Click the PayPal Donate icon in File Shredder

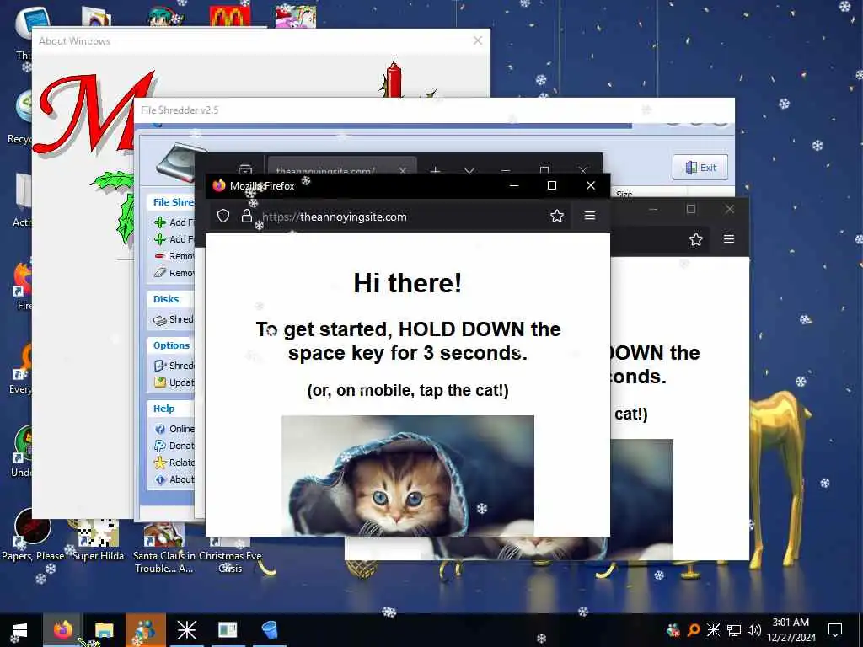160,446
